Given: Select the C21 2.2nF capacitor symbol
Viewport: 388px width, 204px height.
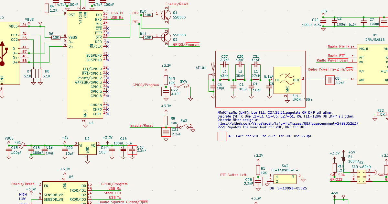Looking at the screenshot, I should 166,131.
